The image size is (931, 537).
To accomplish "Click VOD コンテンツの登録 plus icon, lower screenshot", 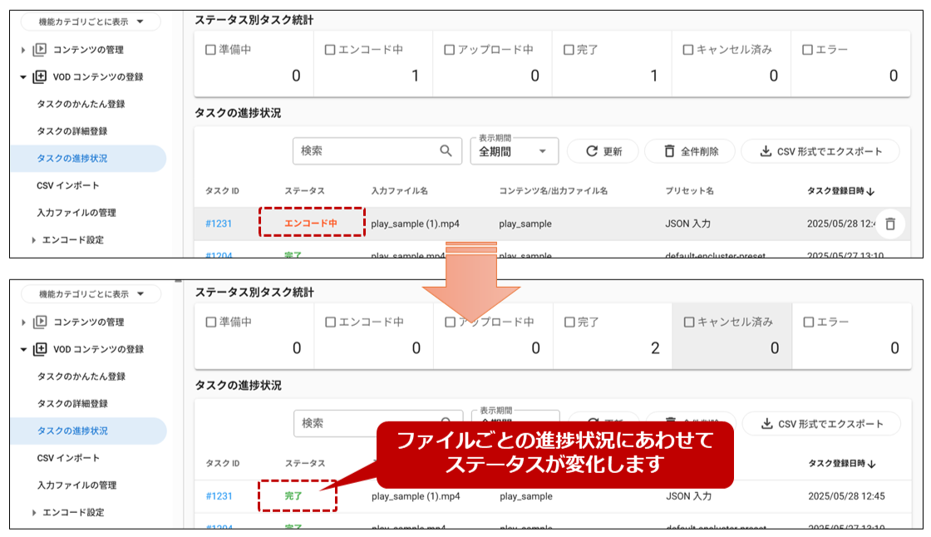I will (40, 348).
